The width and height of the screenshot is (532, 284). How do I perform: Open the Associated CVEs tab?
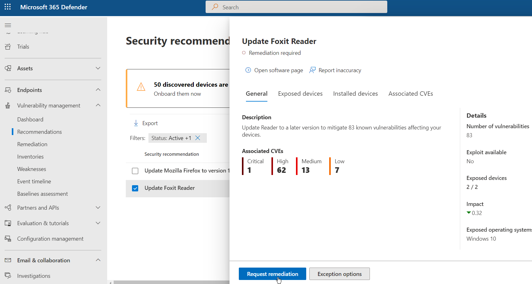[411, 94]
